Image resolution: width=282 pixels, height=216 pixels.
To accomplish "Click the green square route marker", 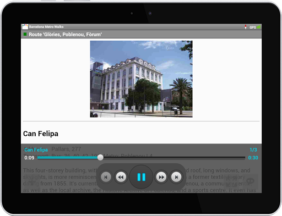I will 25,34.
